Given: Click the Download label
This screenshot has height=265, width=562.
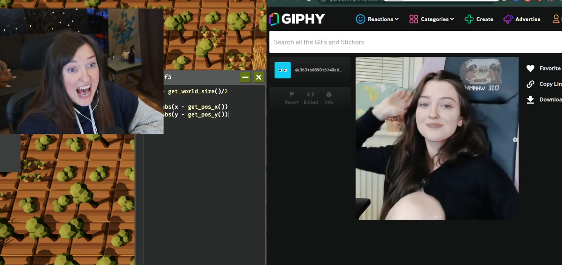Looking at the screenshot, I should [550, 99].
